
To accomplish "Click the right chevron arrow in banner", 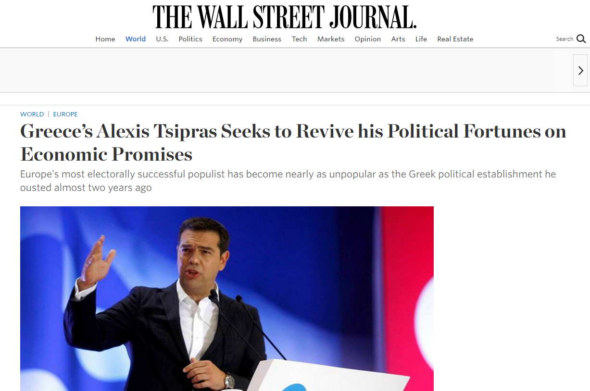I will click(580, 70).
